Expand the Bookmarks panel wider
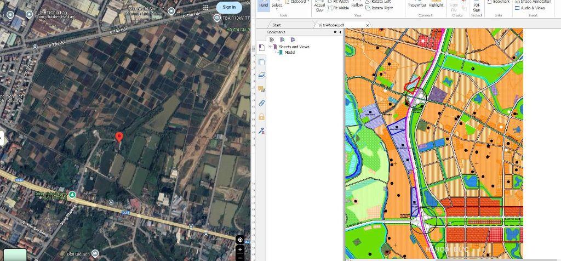 click(335, 32)
